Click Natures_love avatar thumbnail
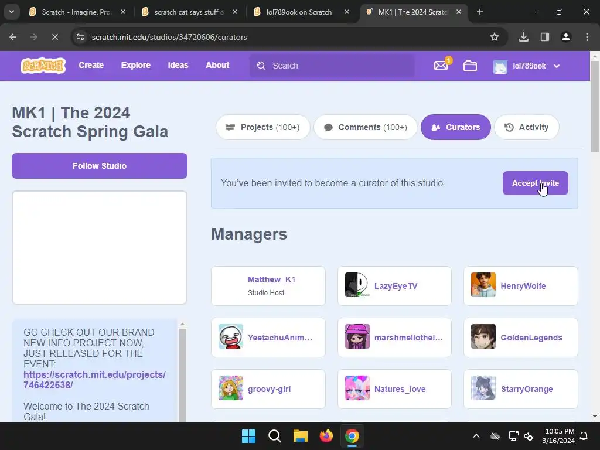 (x=357, y=388)
